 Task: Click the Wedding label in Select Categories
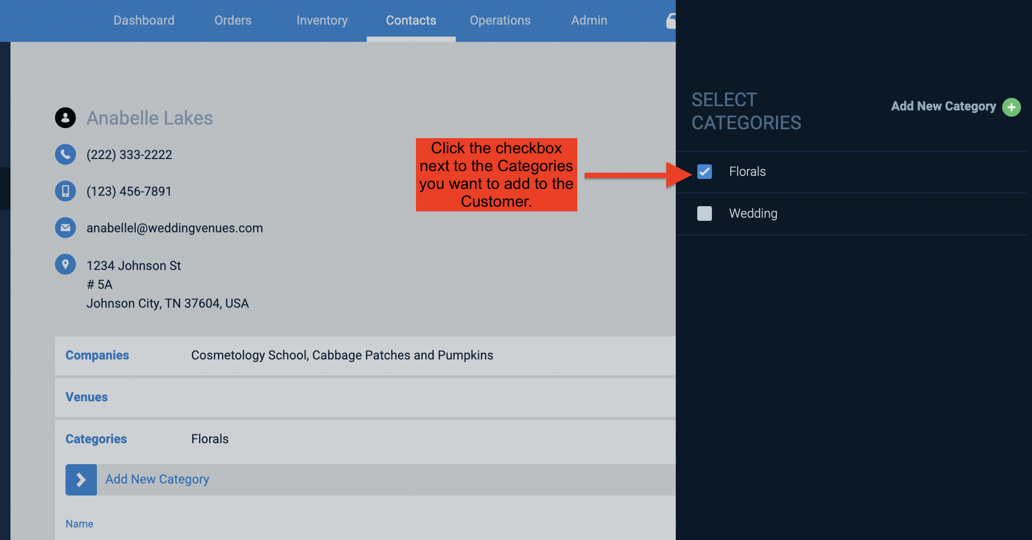(753, 213)
